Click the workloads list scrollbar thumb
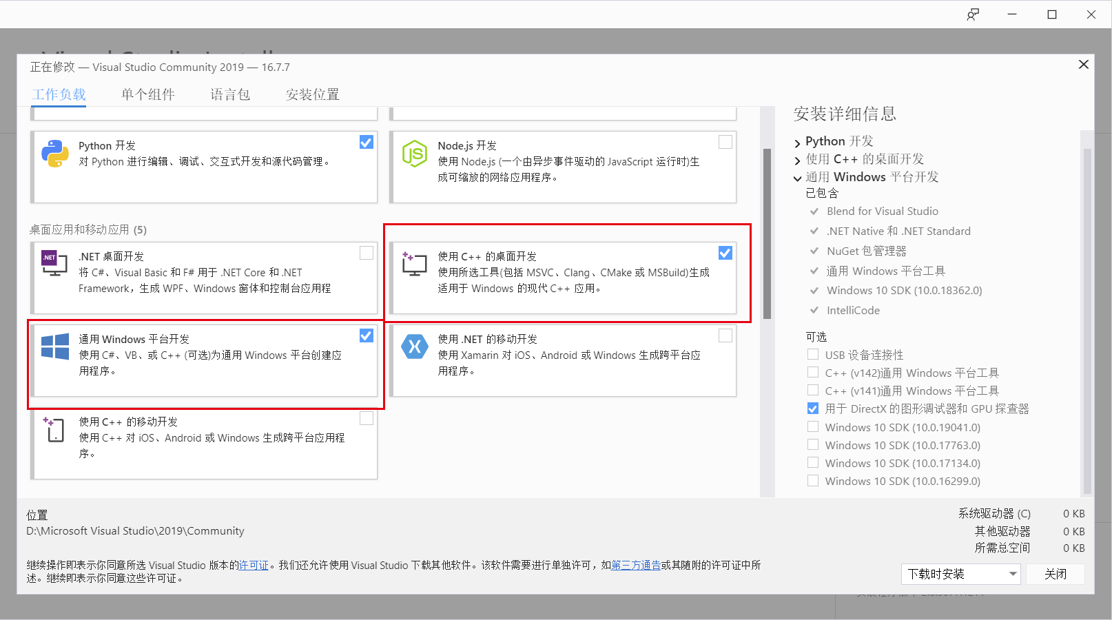 [x=767, y=234]
